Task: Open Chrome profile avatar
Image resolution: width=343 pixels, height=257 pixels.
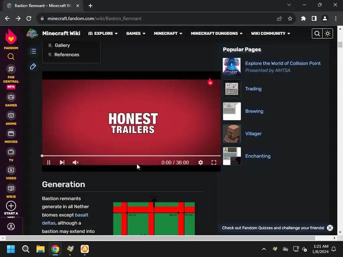Action: pos(325,19)
